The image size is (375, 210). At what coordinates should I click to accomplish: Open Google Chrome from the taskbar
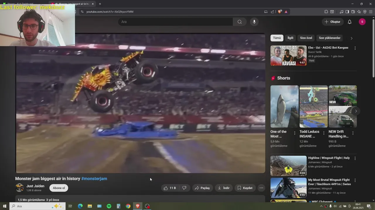[x=128, y=206]
